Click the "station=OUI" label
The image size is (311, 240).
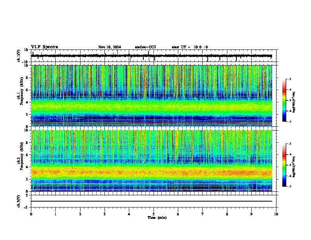click(145, 47)
